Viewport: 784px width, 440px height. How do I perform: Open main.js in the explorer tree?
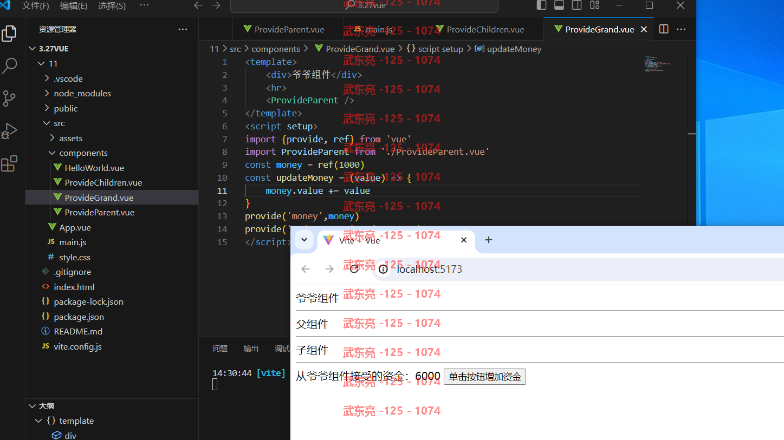point(112,242)
